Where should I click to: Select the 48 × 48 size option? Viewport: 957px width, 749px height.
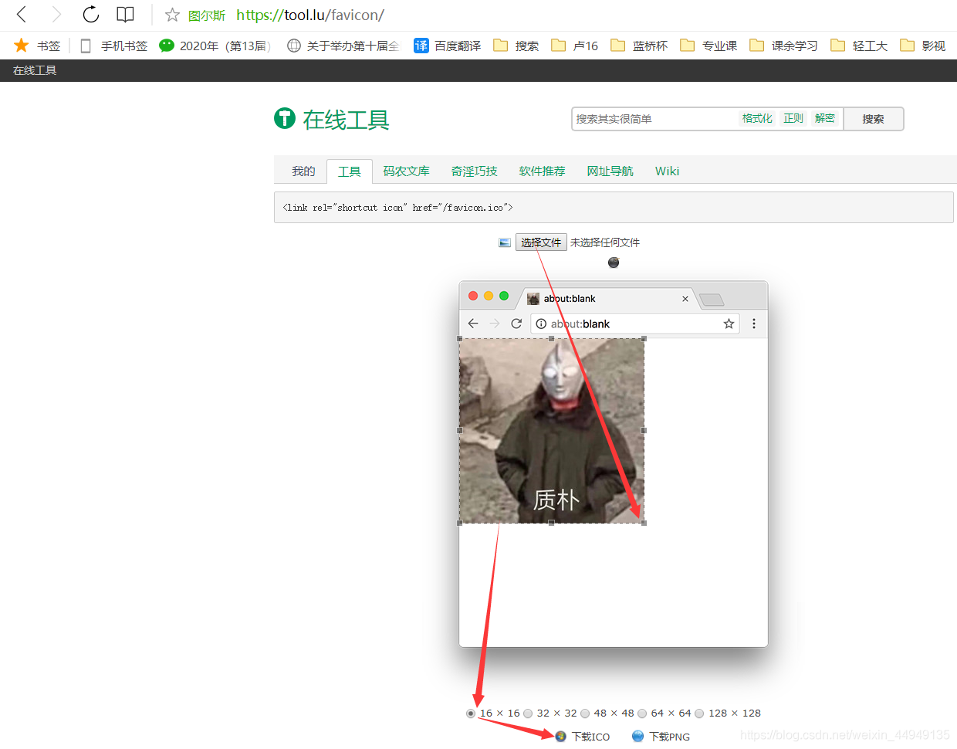click(585, 713)
